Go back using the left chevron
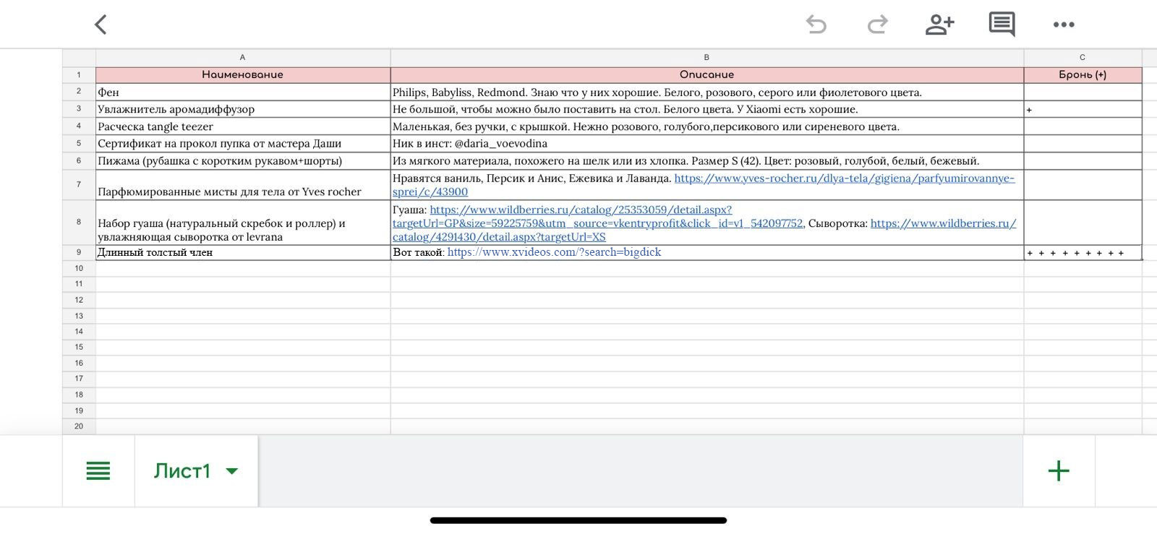 click(x=101, y=25)
